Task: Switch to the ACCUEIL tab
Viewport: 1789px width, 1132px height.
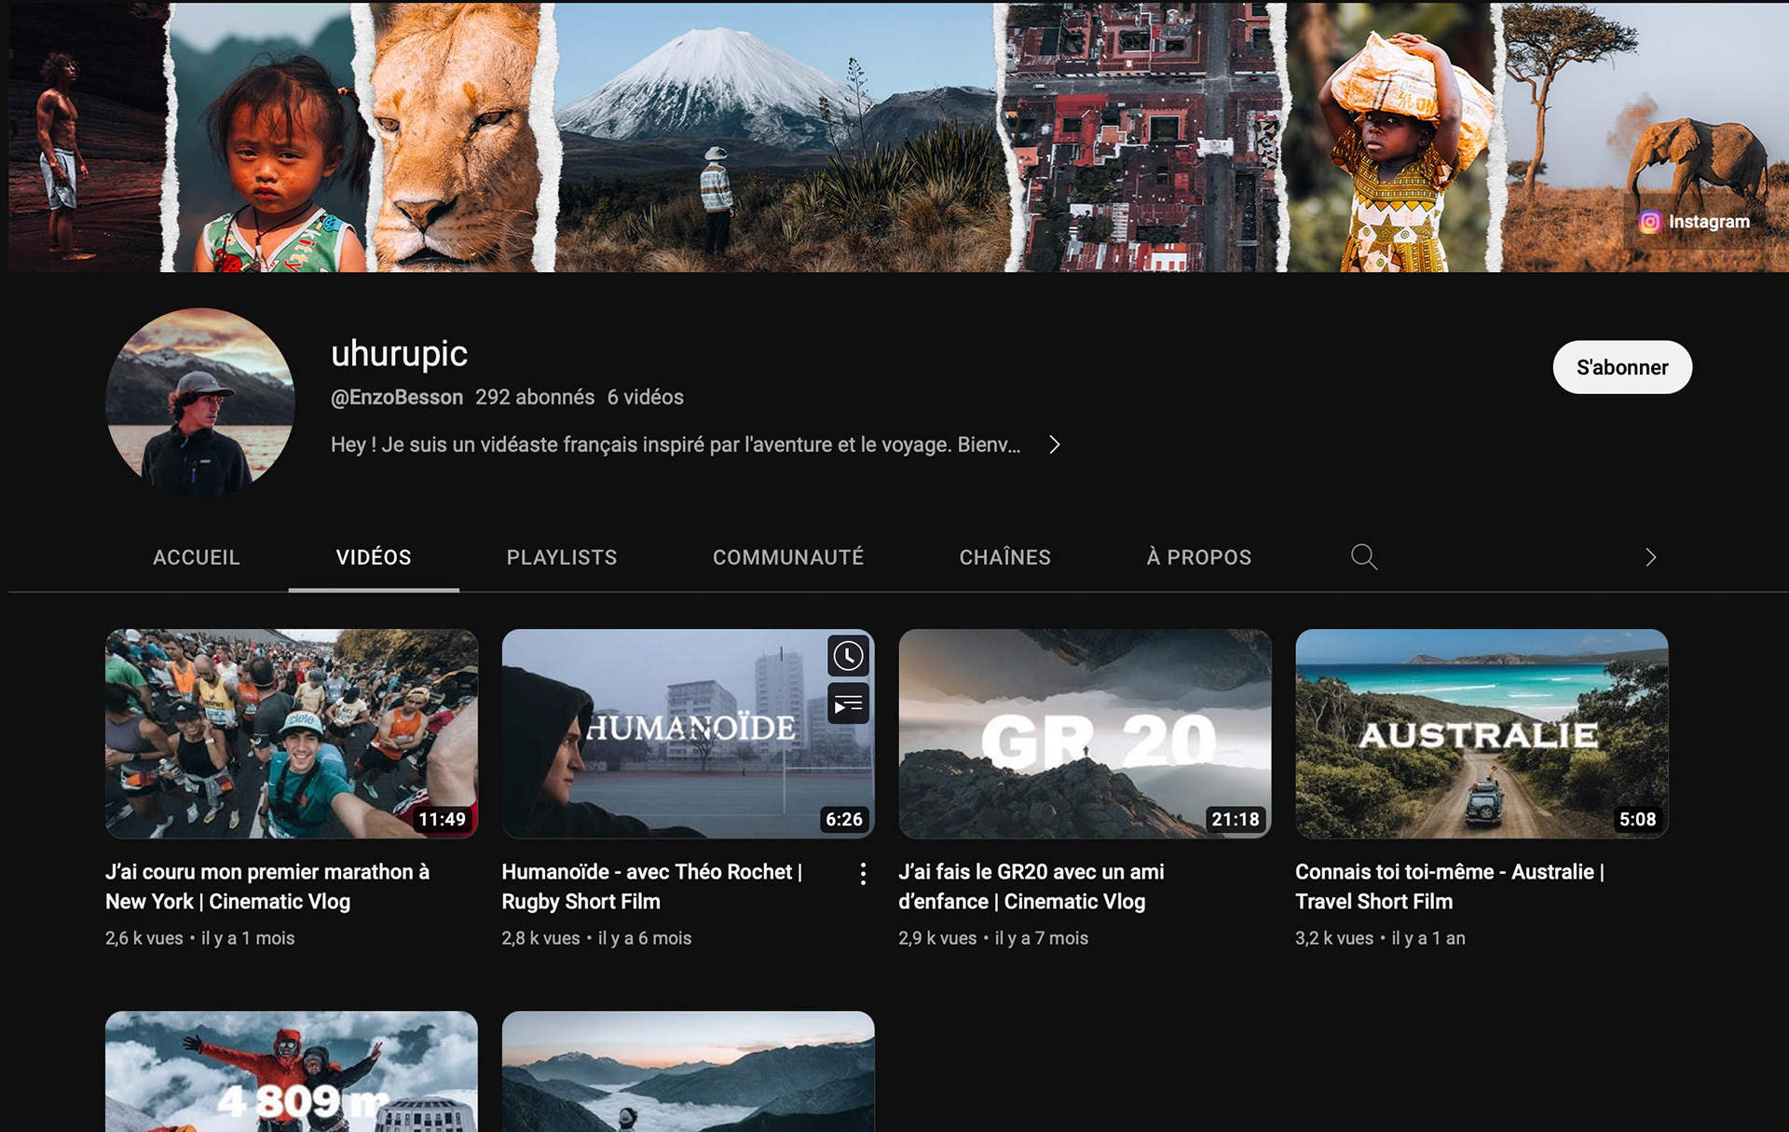Action: tap(197, 557)
